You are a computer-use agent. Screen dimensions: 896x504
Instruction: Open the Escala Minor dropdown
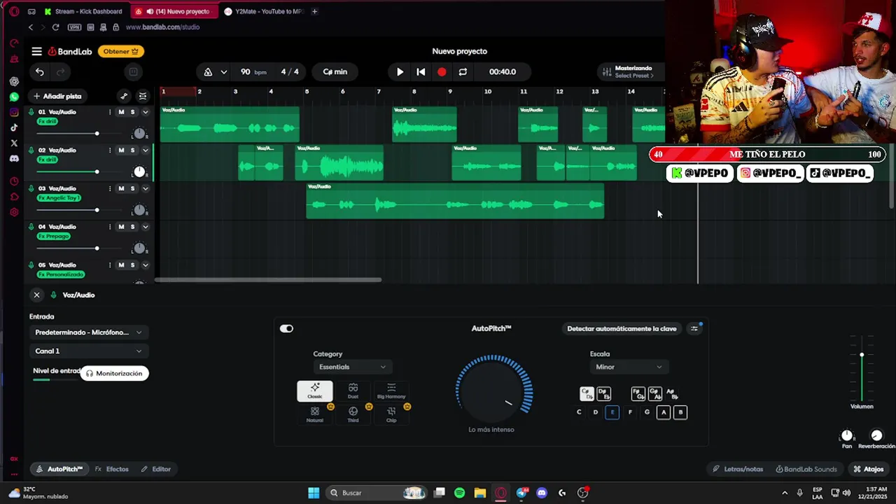click(x=629, y=367)
